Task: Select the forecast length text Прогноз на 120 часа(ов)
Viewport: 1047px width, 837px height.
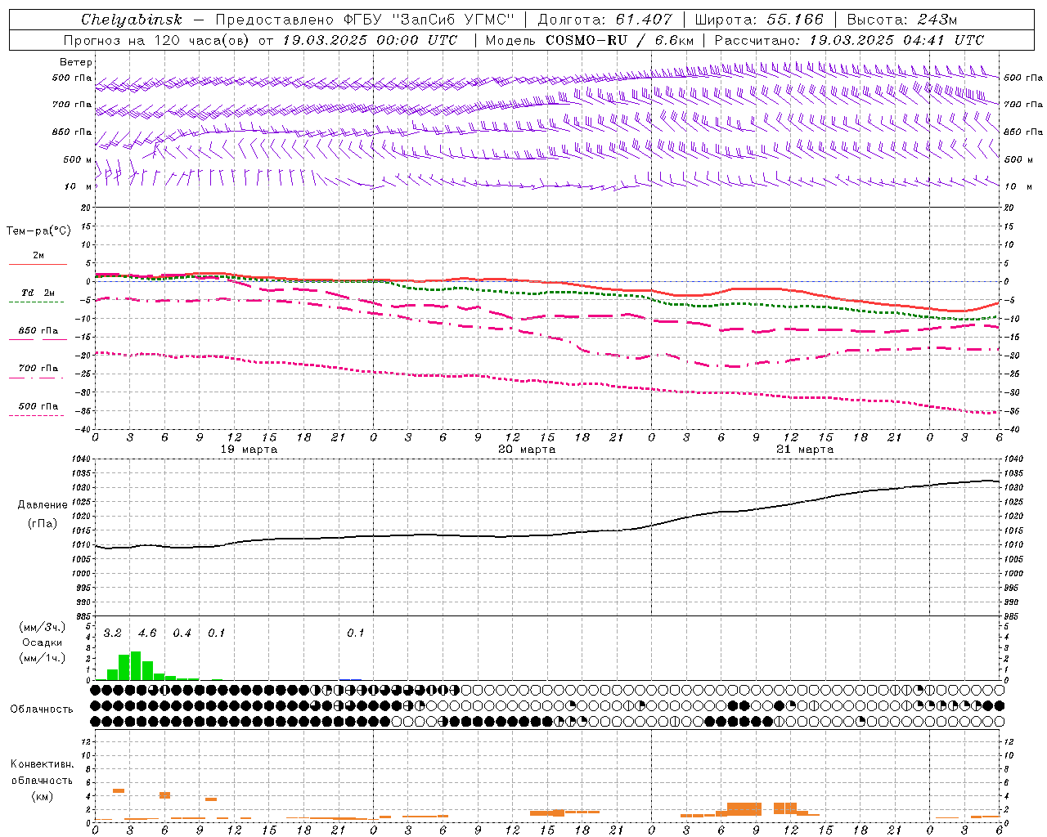Action: tap(158, 40)
